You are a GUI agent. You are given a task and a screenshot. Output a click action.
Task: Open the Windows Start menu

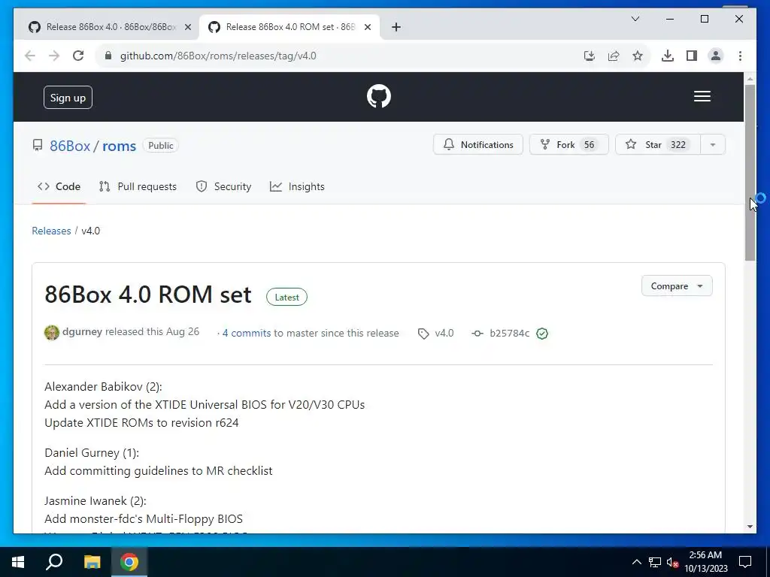click(18, 562)
